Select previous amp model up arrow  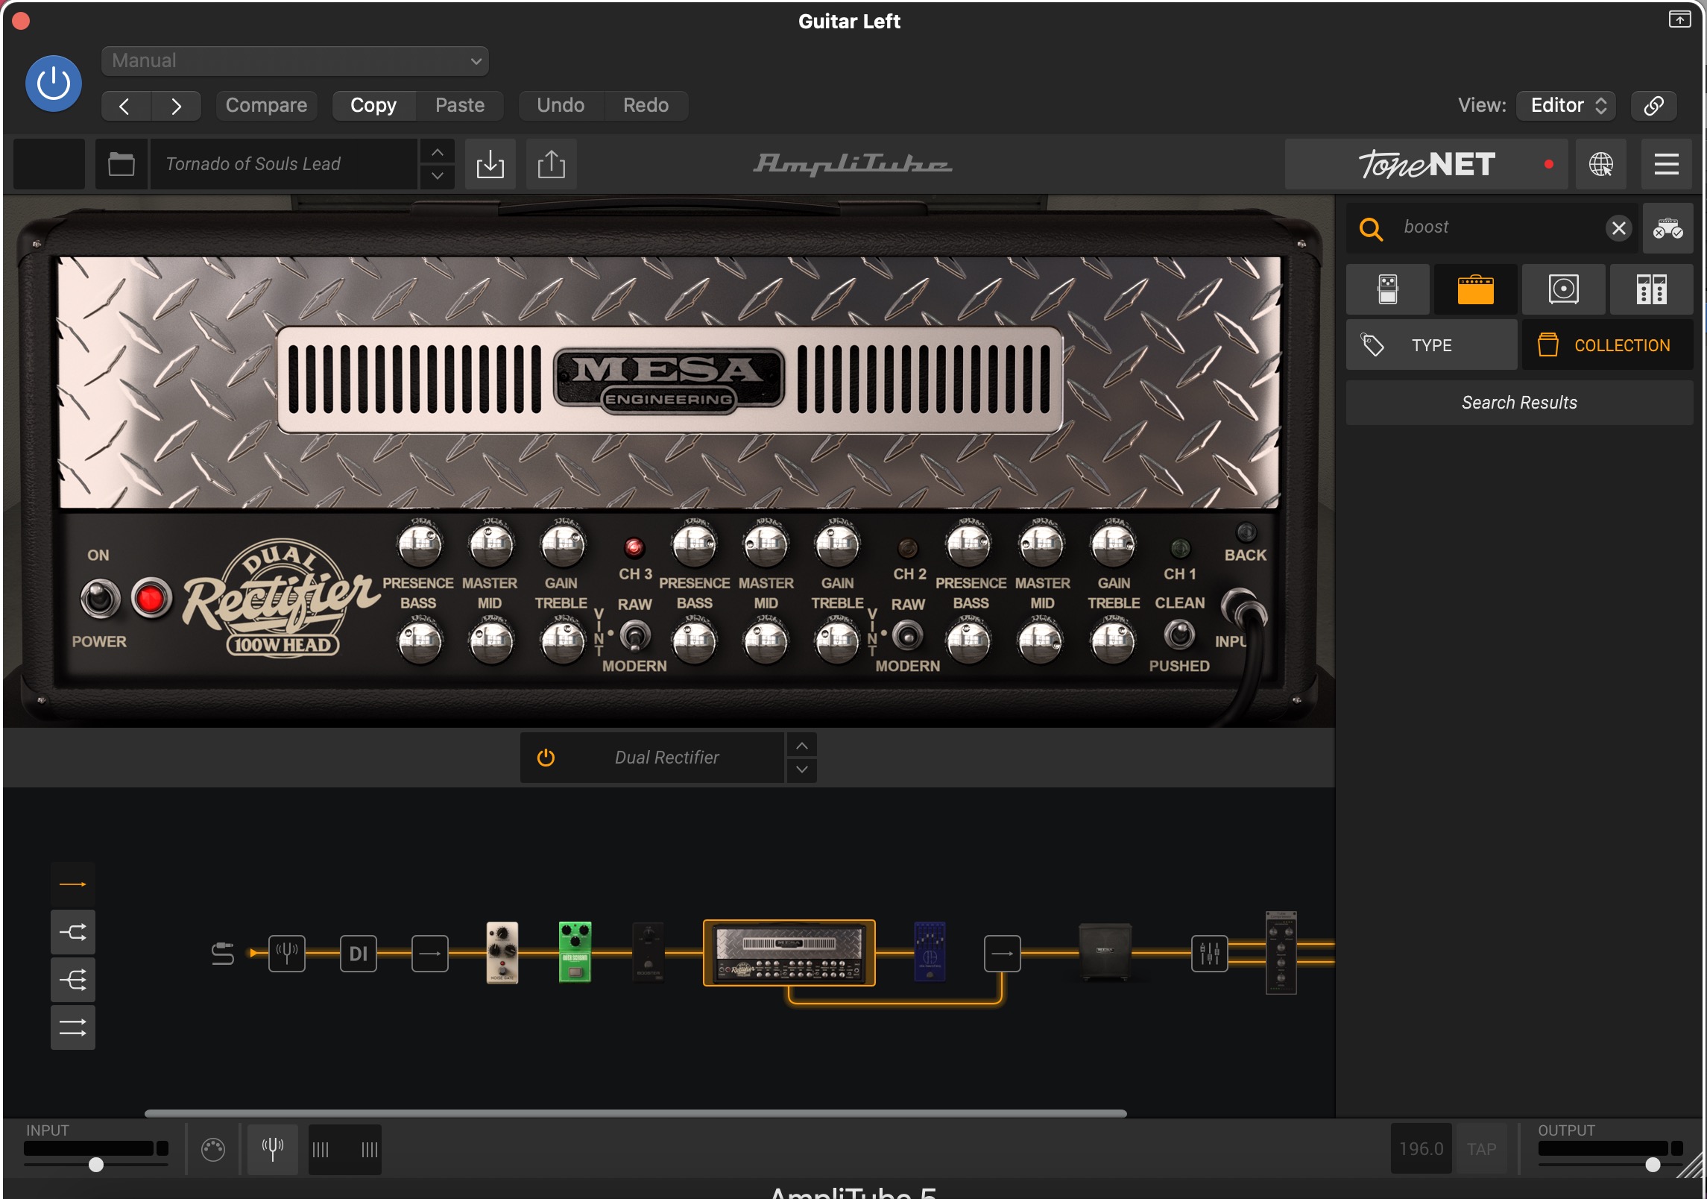pos(801,746)
